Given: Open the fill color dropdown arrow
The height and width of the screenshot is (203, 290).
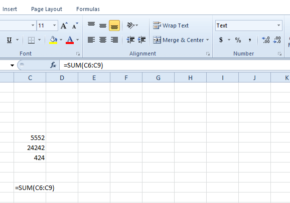Looking at the screenshot, I should [61, 40].
